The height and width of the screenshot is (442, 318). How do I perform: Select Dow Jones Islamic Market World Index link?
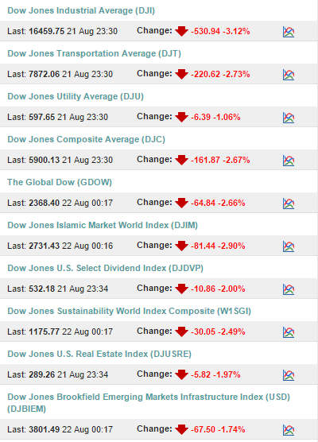click(x=103, y=225)
